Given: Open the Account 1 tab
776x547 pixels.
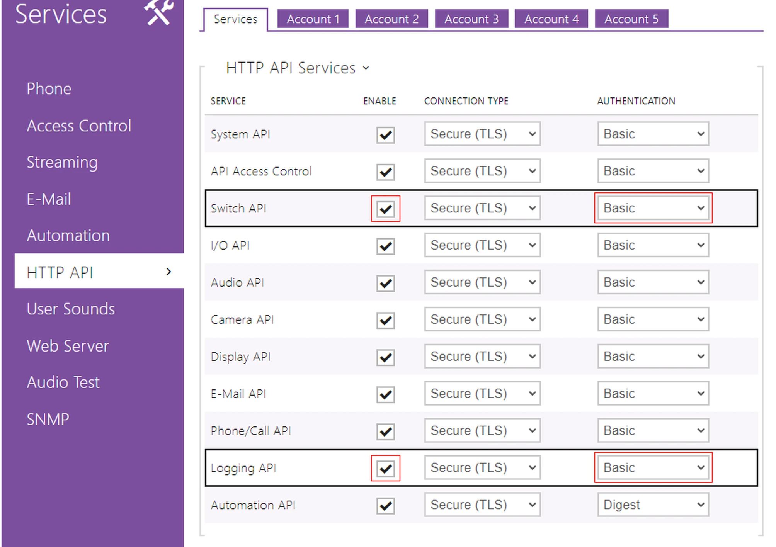Looking at the screenshot, I should [x=313, y=19].
